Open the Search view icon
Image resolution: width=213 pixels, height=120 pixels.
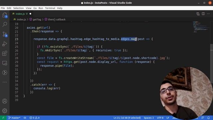pyautogui.click(x=5, y=24)
